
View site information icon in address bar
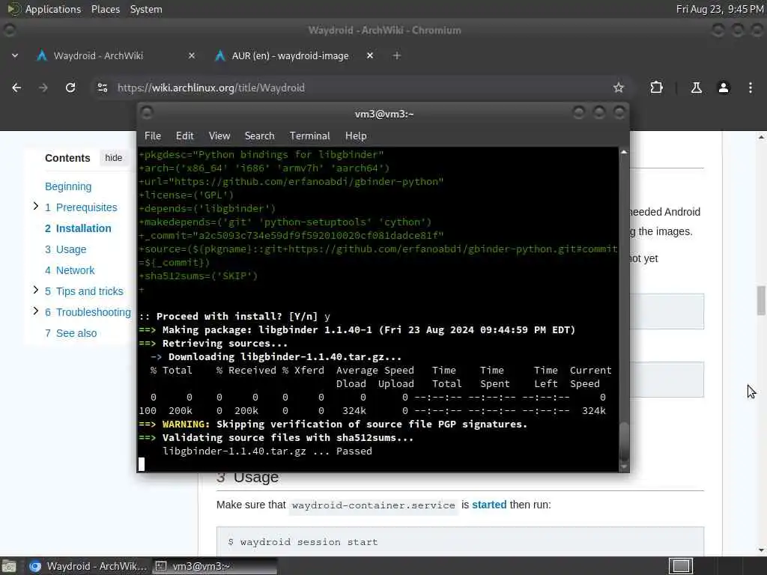tap(103, 88)
